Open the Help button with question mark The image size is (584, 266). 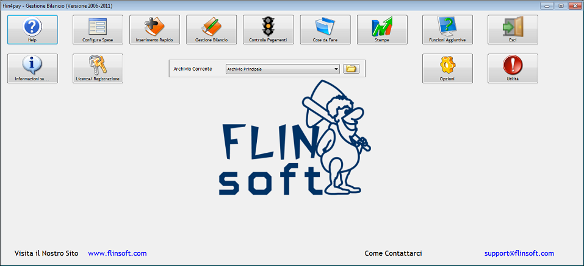coord(32,30)
